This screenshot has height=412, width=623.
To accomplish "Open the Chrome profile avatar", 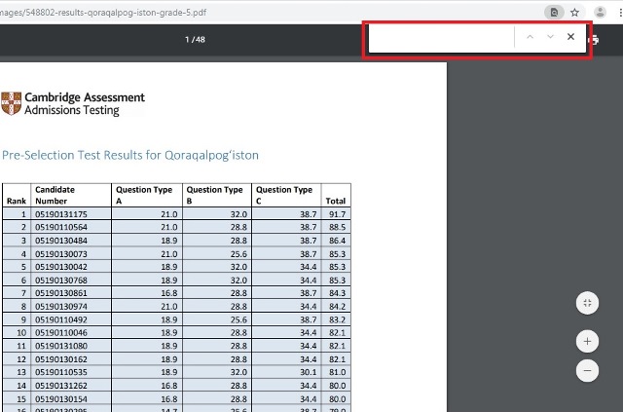I will tap(600, 13).
